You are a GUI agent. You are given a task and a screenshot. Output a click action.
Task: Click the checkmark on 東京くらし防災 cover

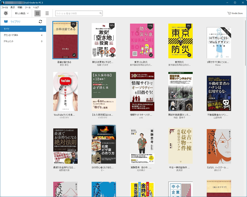pyautogui.click(x=150, y=55)
